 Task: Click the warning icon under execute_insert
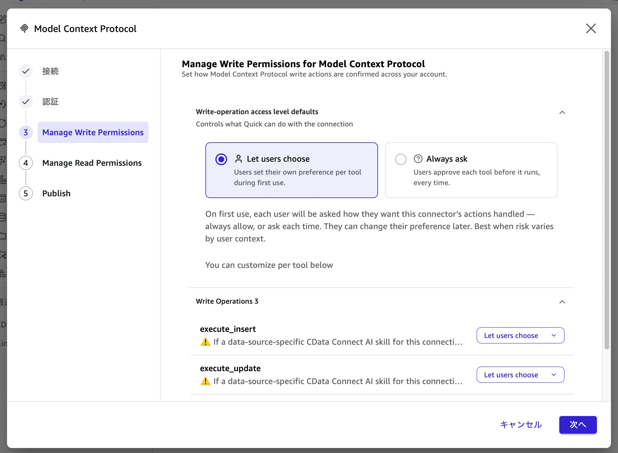pos(205,342)
